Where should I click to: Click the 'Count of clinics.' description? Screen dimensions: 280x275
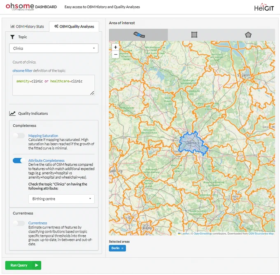point(24,62)
